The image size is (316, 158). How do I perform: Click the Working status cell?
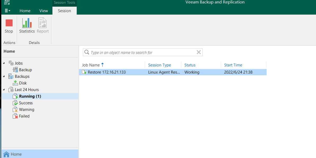click(x=192, y=72)
